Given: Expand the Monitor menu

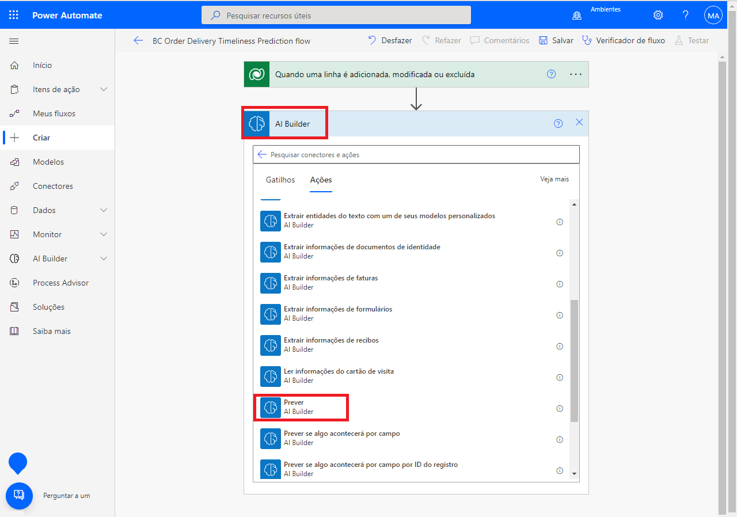Looking at the screenshot, I should [x=104, y=234].
